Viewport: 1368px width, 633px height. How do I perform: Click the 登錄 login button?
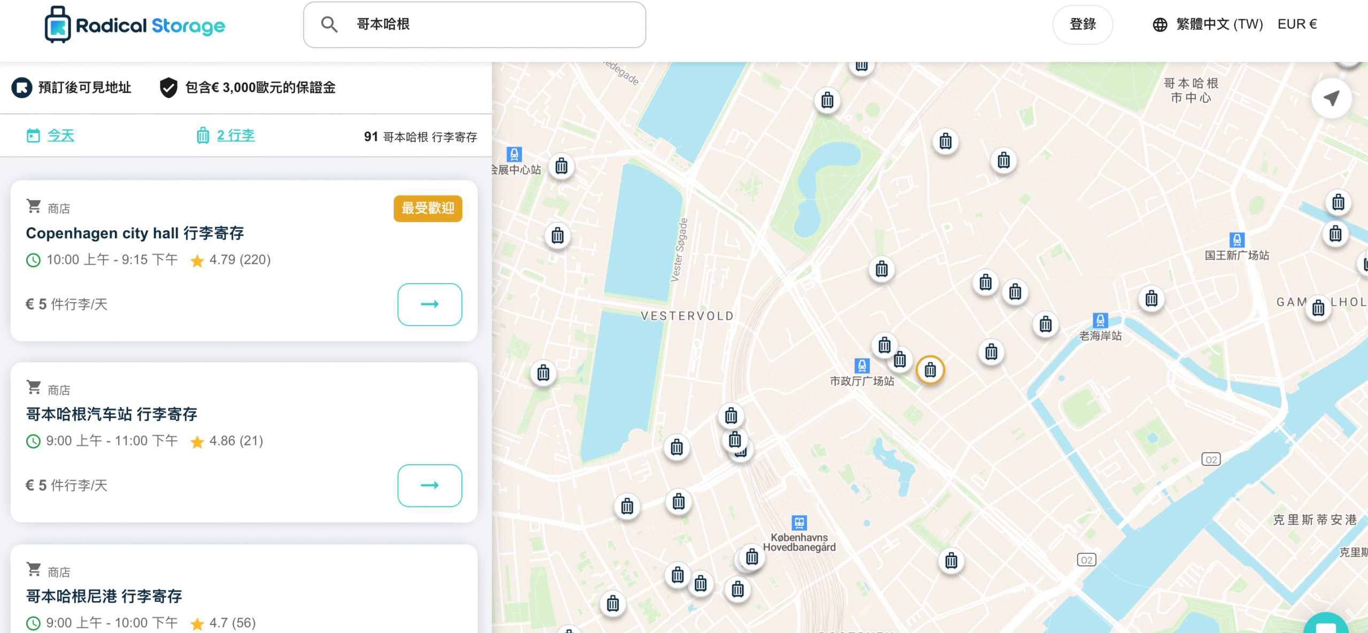coord(1083,25)
